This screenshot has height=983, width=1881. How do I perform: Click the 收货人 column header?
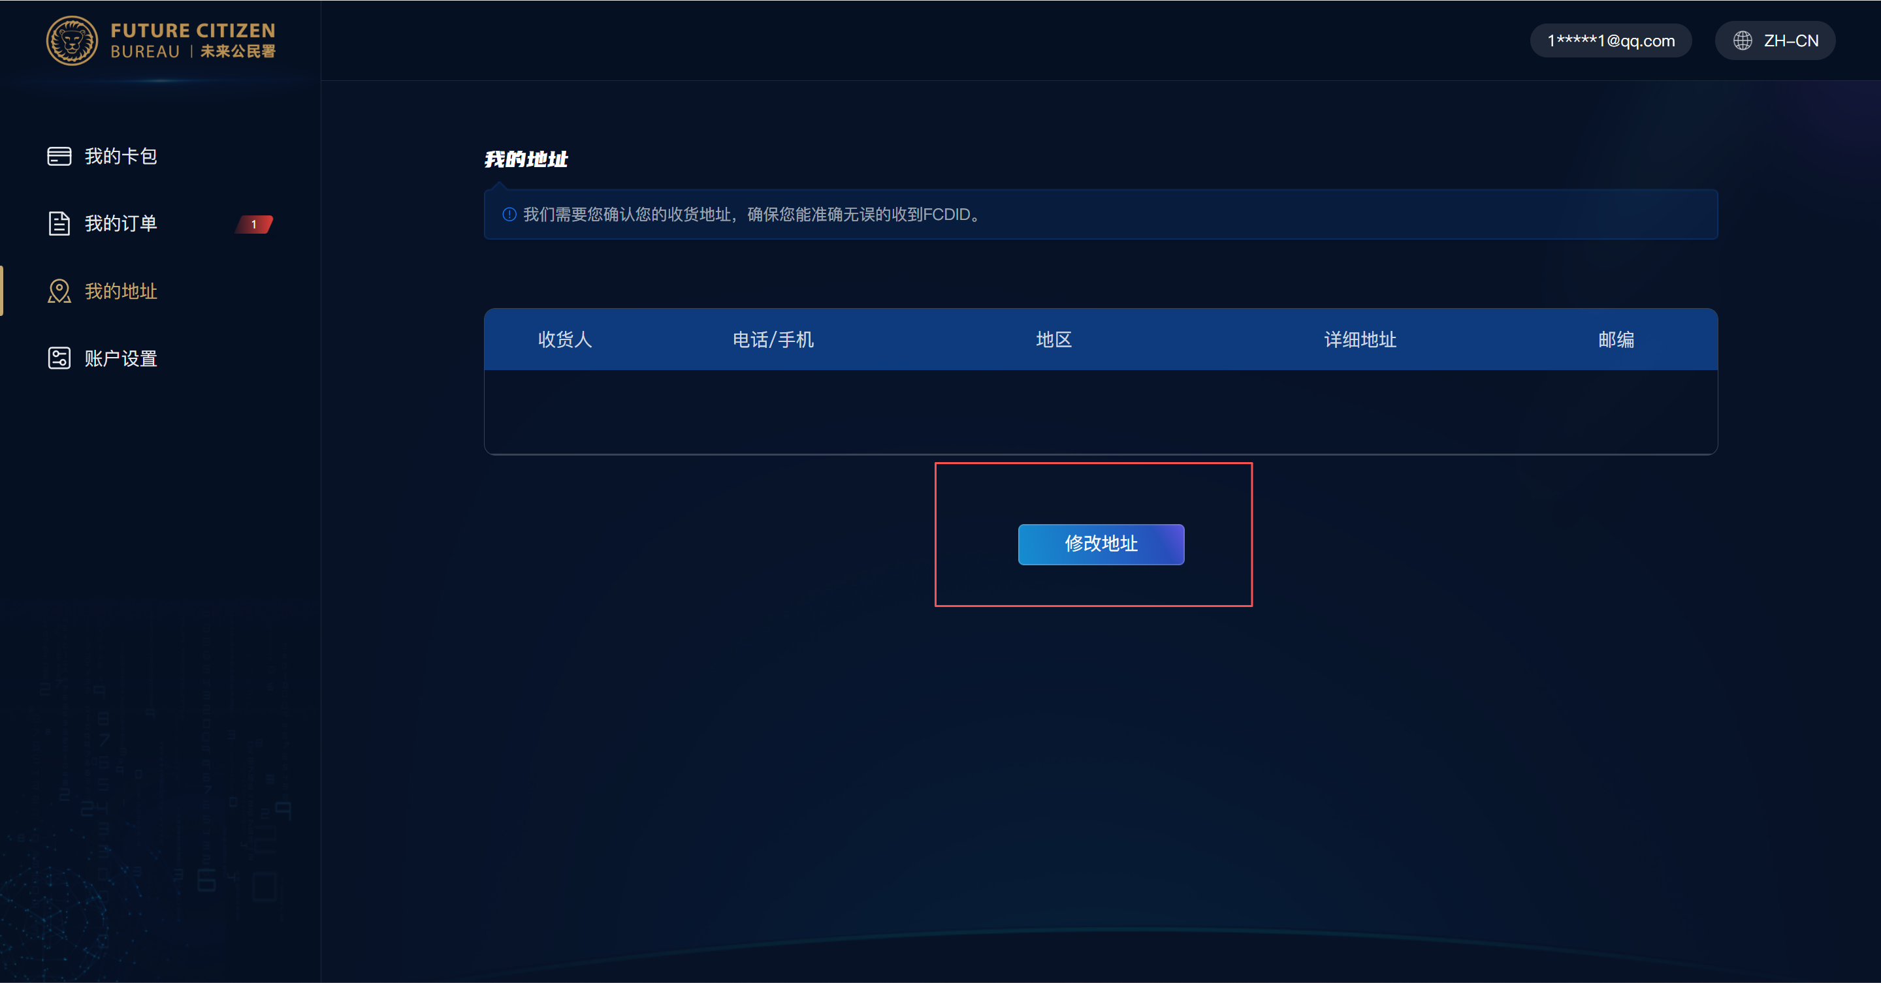[564, 339]
